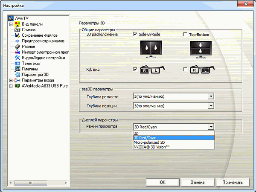This screenshot has height=192, width=256.
Task: Select Предпросмотр каналов tree item
Action: (43, 41)
